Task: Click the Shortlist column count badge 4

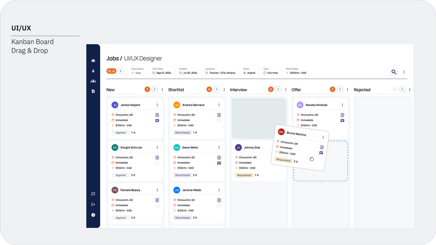Action: click(x=209, y=89)
